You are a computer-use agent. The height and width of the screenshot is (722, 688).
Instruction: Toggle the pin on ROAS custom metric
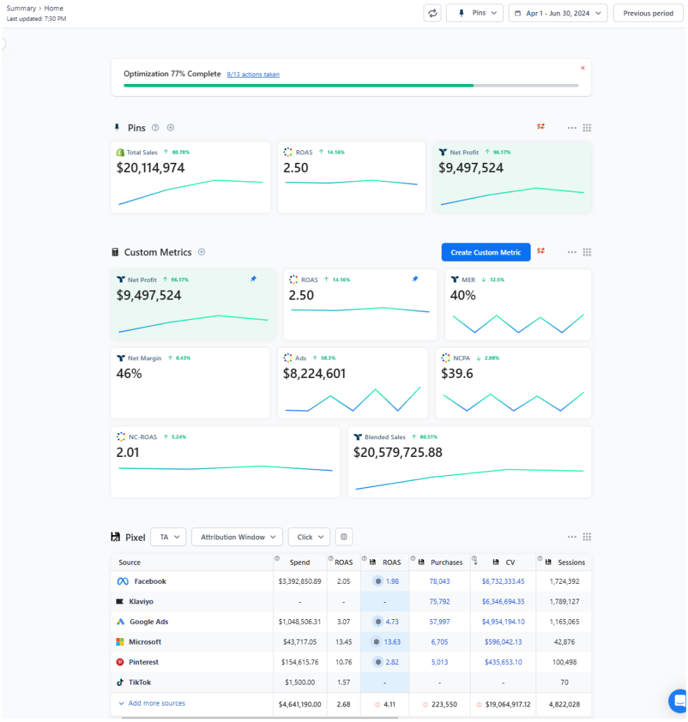415,279
